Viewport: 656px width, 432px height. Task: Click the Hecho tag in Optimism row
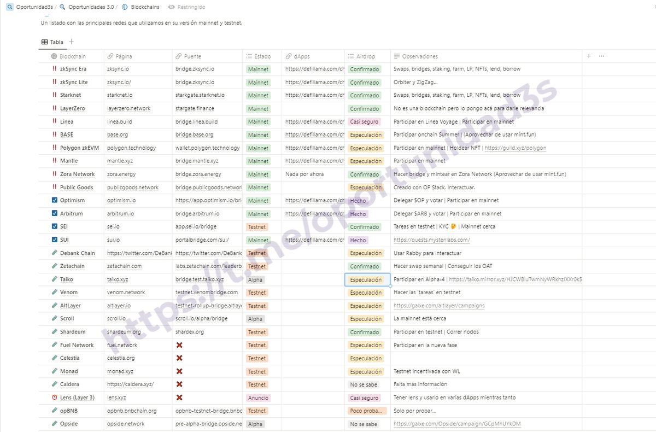pyautogui.click(x=358, y=201)
